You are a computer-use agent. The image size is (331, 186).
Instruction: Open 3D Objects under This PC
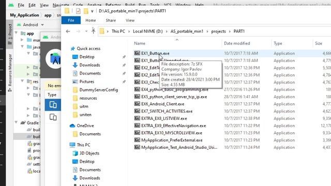pos(89,153)
